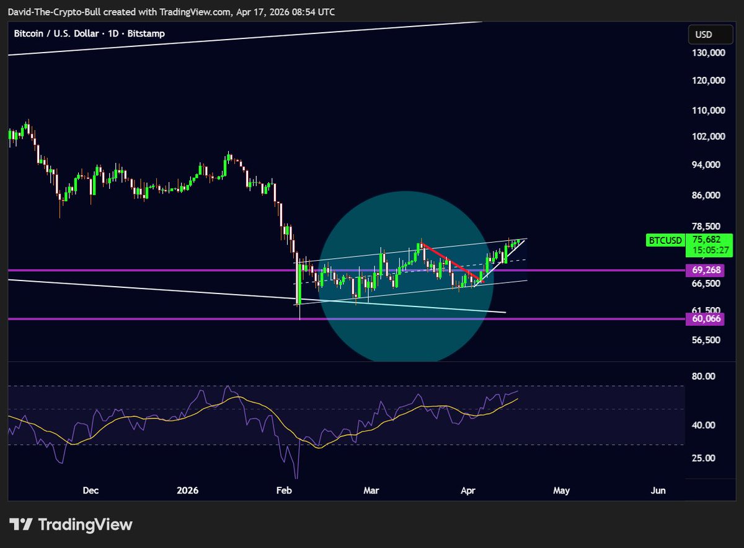Click the Dec label on time axis
This screenshot has height=548, width=744.
(91, 490)
